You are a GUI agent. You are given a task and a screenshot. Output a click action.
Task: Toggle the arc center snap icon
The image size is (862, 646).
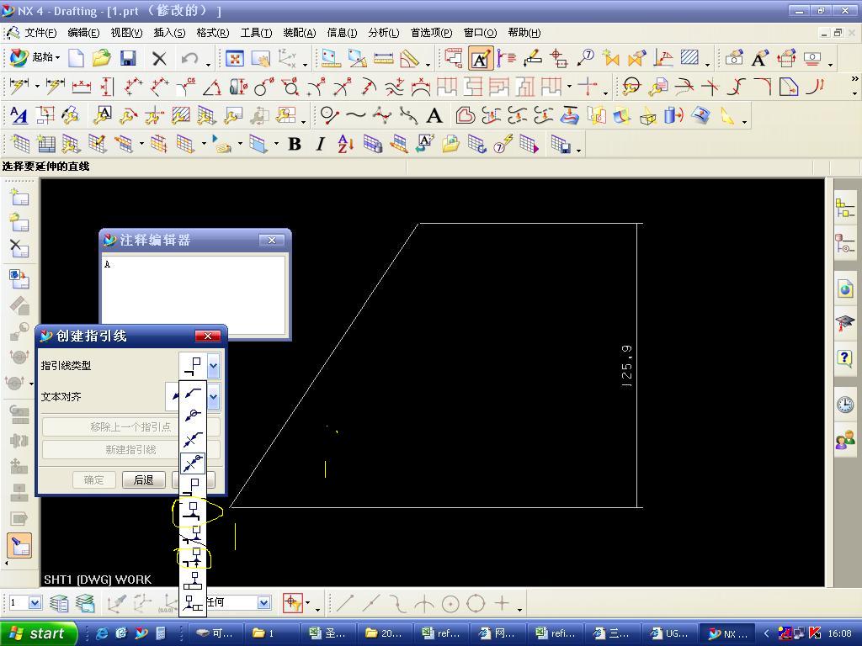450,603
